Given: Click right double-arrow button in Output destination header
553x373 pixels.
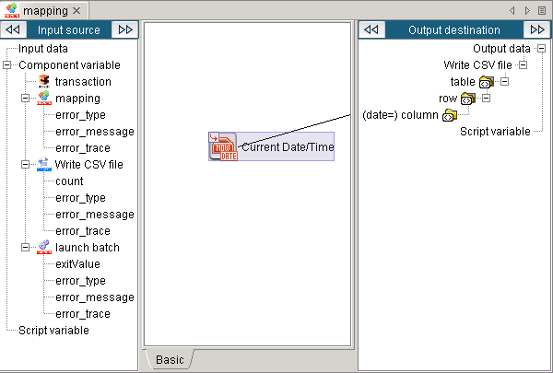Looking at the screenshot, I should click(536, 29).
